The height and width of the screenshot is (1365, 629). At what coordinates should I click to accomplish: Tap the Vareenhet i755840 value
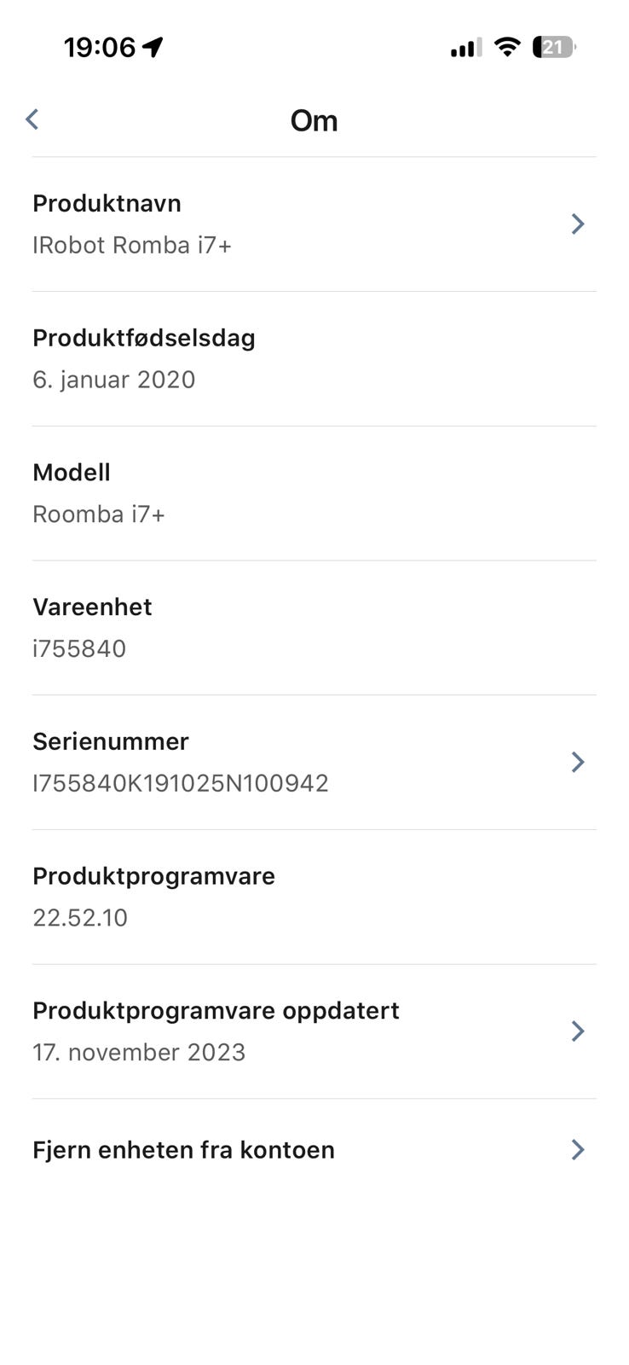79,648
